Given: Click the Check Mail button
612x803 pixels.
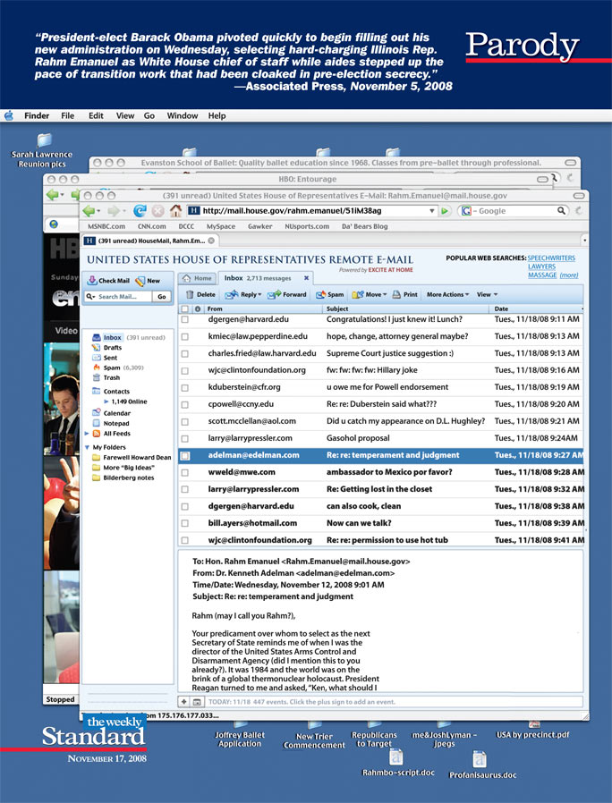Looking at the screenshot, I should (x=108, y=281).
